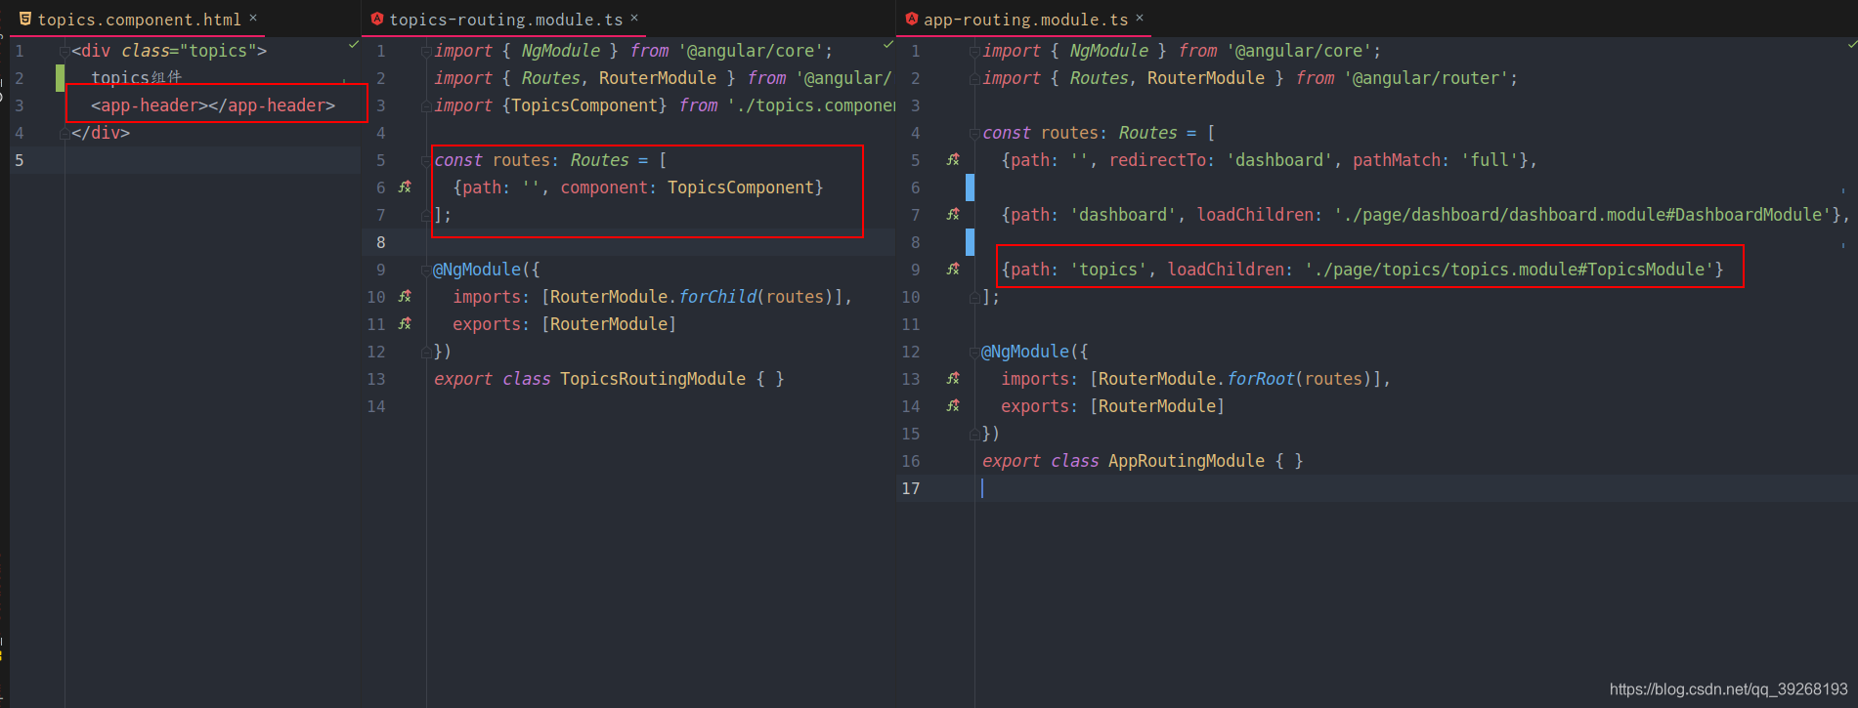The height and width of the screenshot is (708, 1858).
Task: Click forChild method call in topics-routing
Action: (x=717, y=297)
